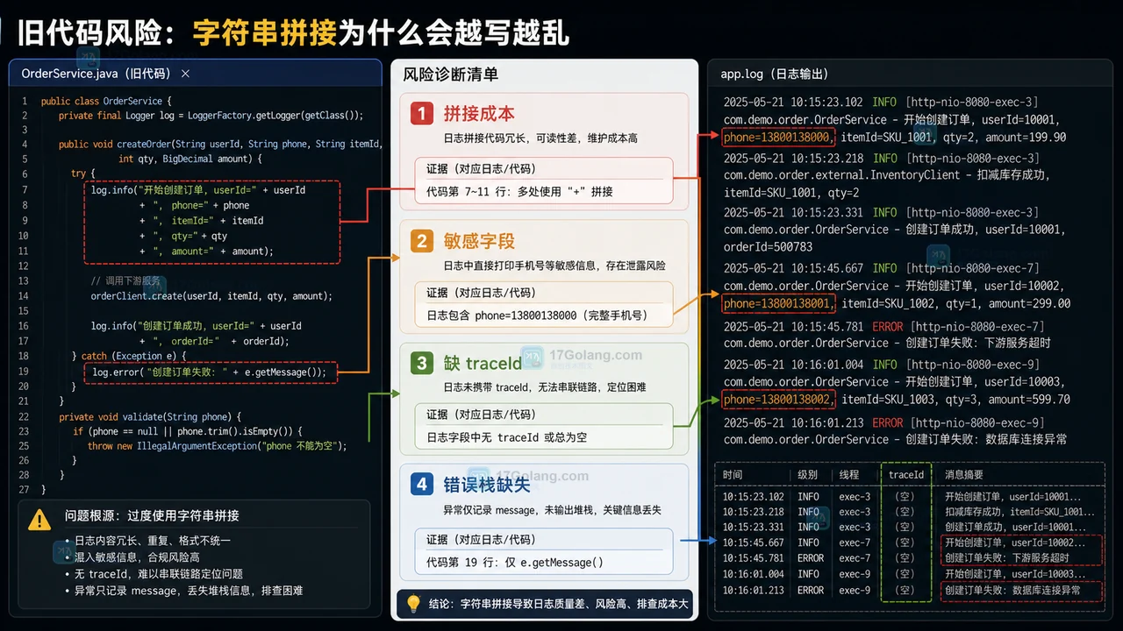Click the 问题根源：过度使用字符串拼接 title
The width and height of the screenshot is (1123, 631).
152,515
